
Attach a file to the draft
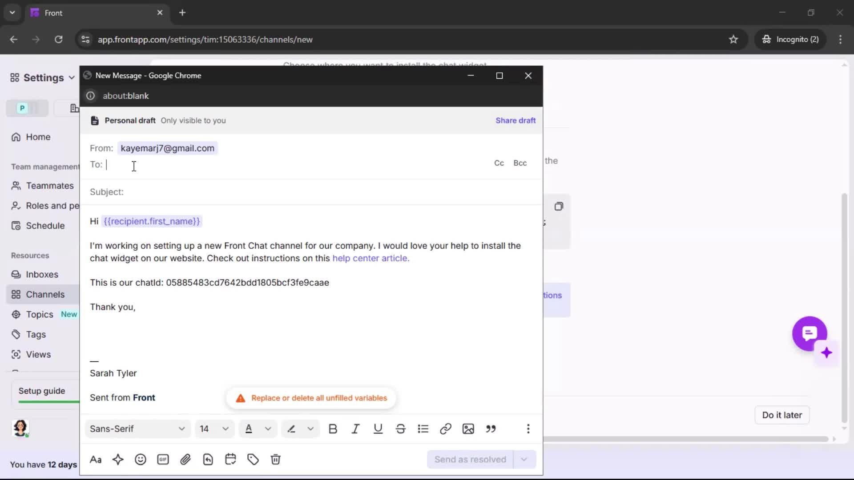point(186,459)
